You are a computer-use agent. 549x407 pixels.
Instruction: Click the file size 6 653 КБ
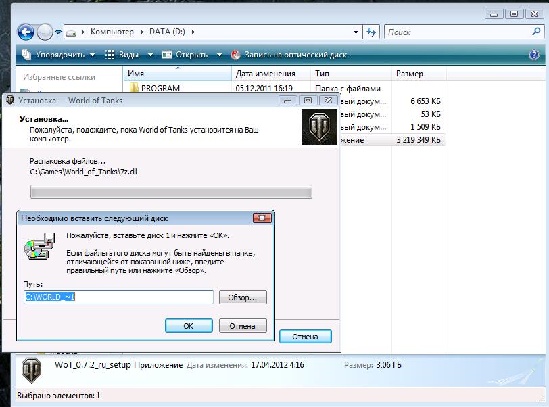(425, 101)
